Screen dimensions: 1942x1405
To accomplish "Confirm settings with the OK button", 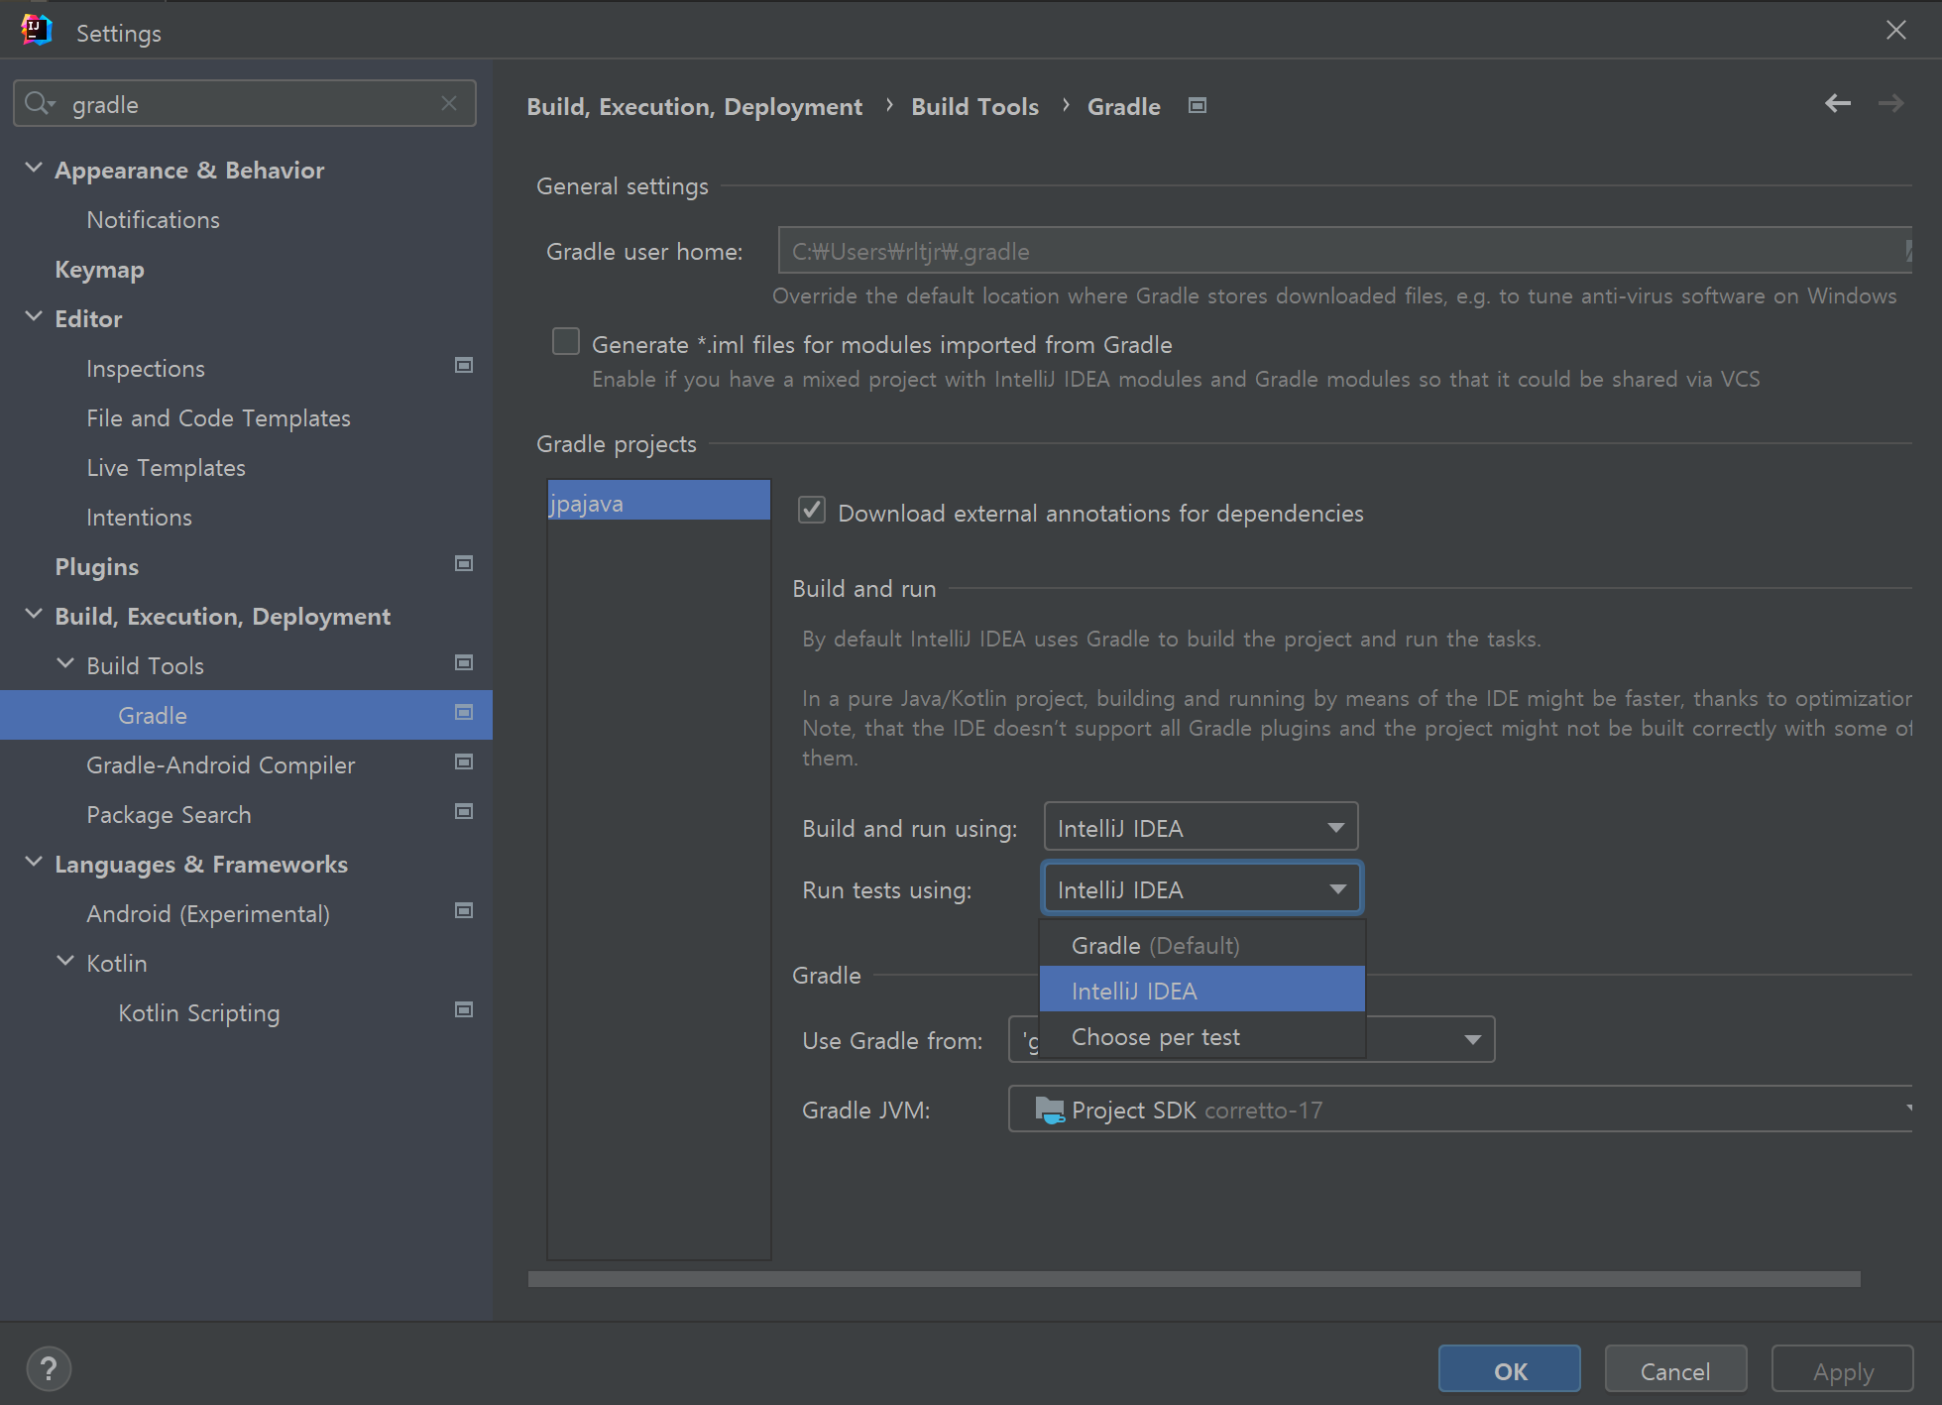I will [x=1509, y=1370].
